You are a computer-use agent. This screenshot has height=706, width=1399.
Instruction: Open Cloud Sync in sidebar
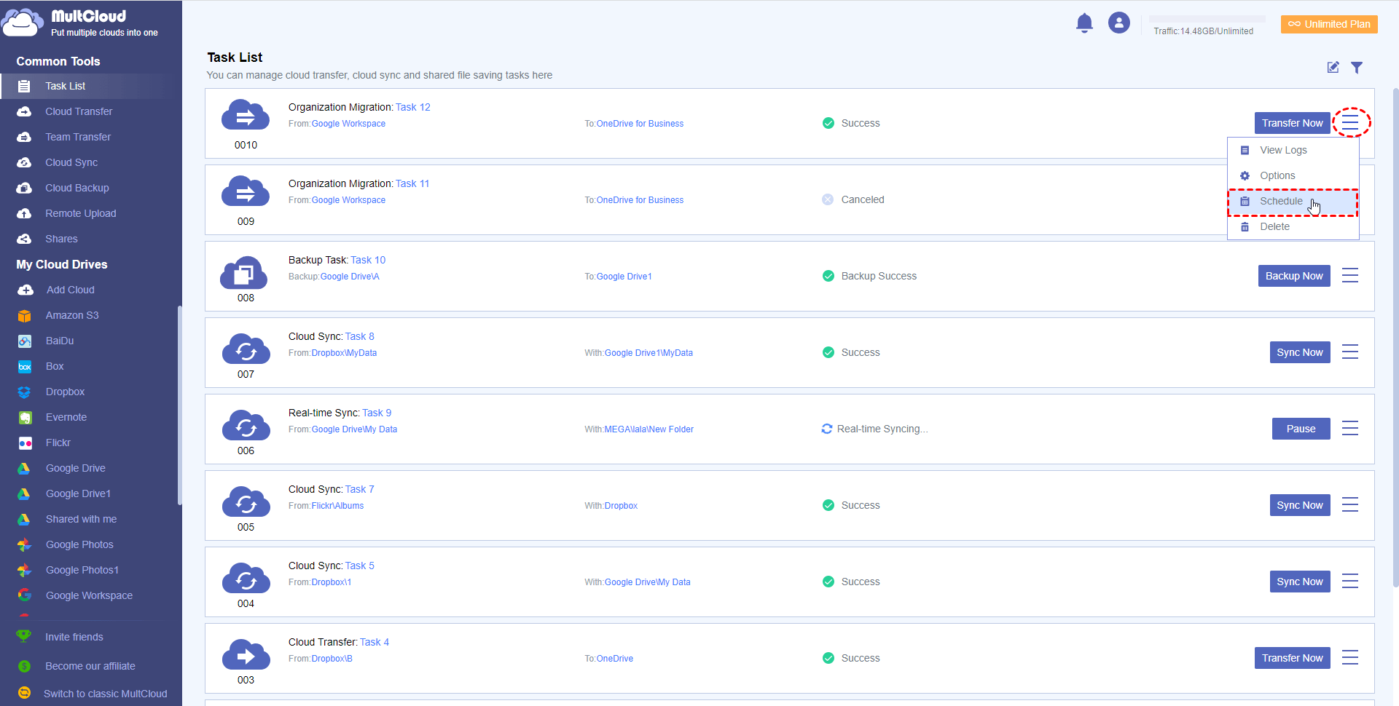click(x=71, y=162)
